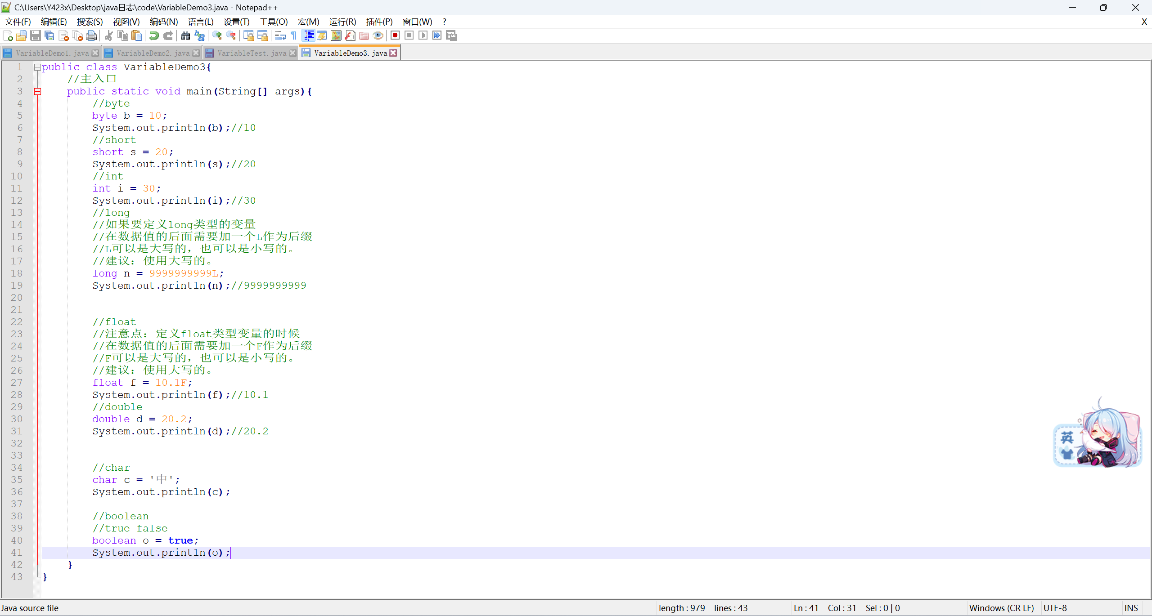Open the user-defined language dialog icon
This screenshot has width=1152, height=616.
(322, 36)
